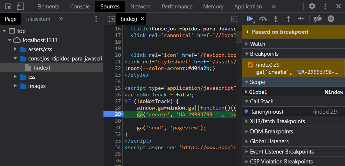345x166 pixels.
Task: Click the Window value beside Global
Action: 334,92
